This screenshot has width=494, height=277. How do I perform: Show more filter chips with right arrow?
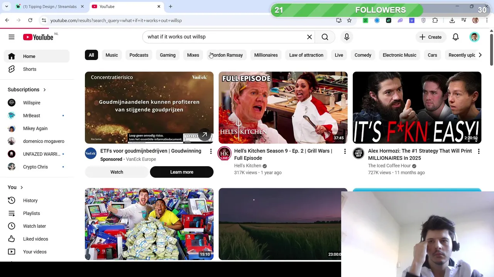point(480,55)
